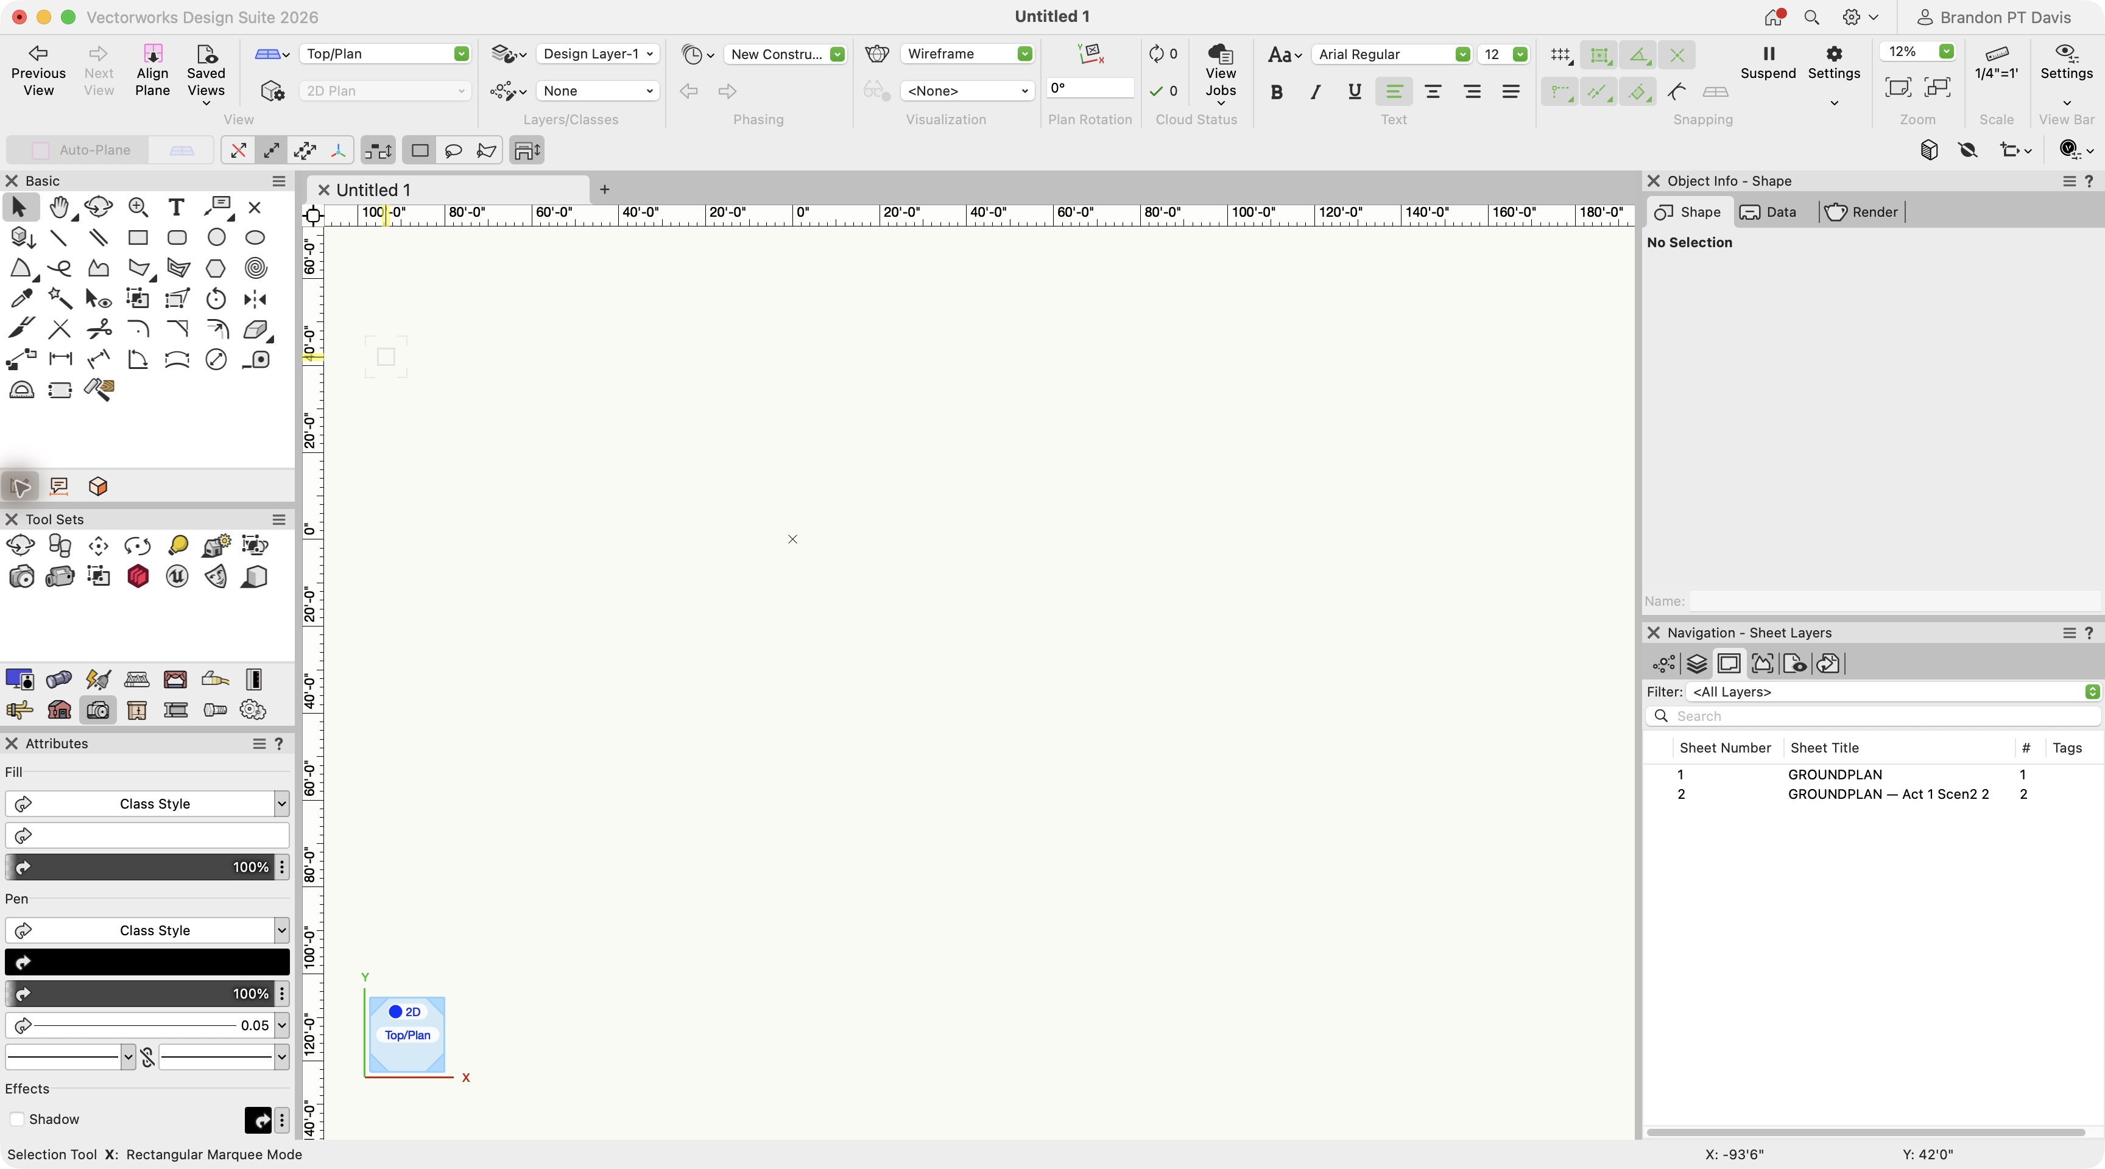Image resolution: width=2105 pixels, height=1169 pixels.
Task: Click the black Pen color swatch
Action: 147,963
